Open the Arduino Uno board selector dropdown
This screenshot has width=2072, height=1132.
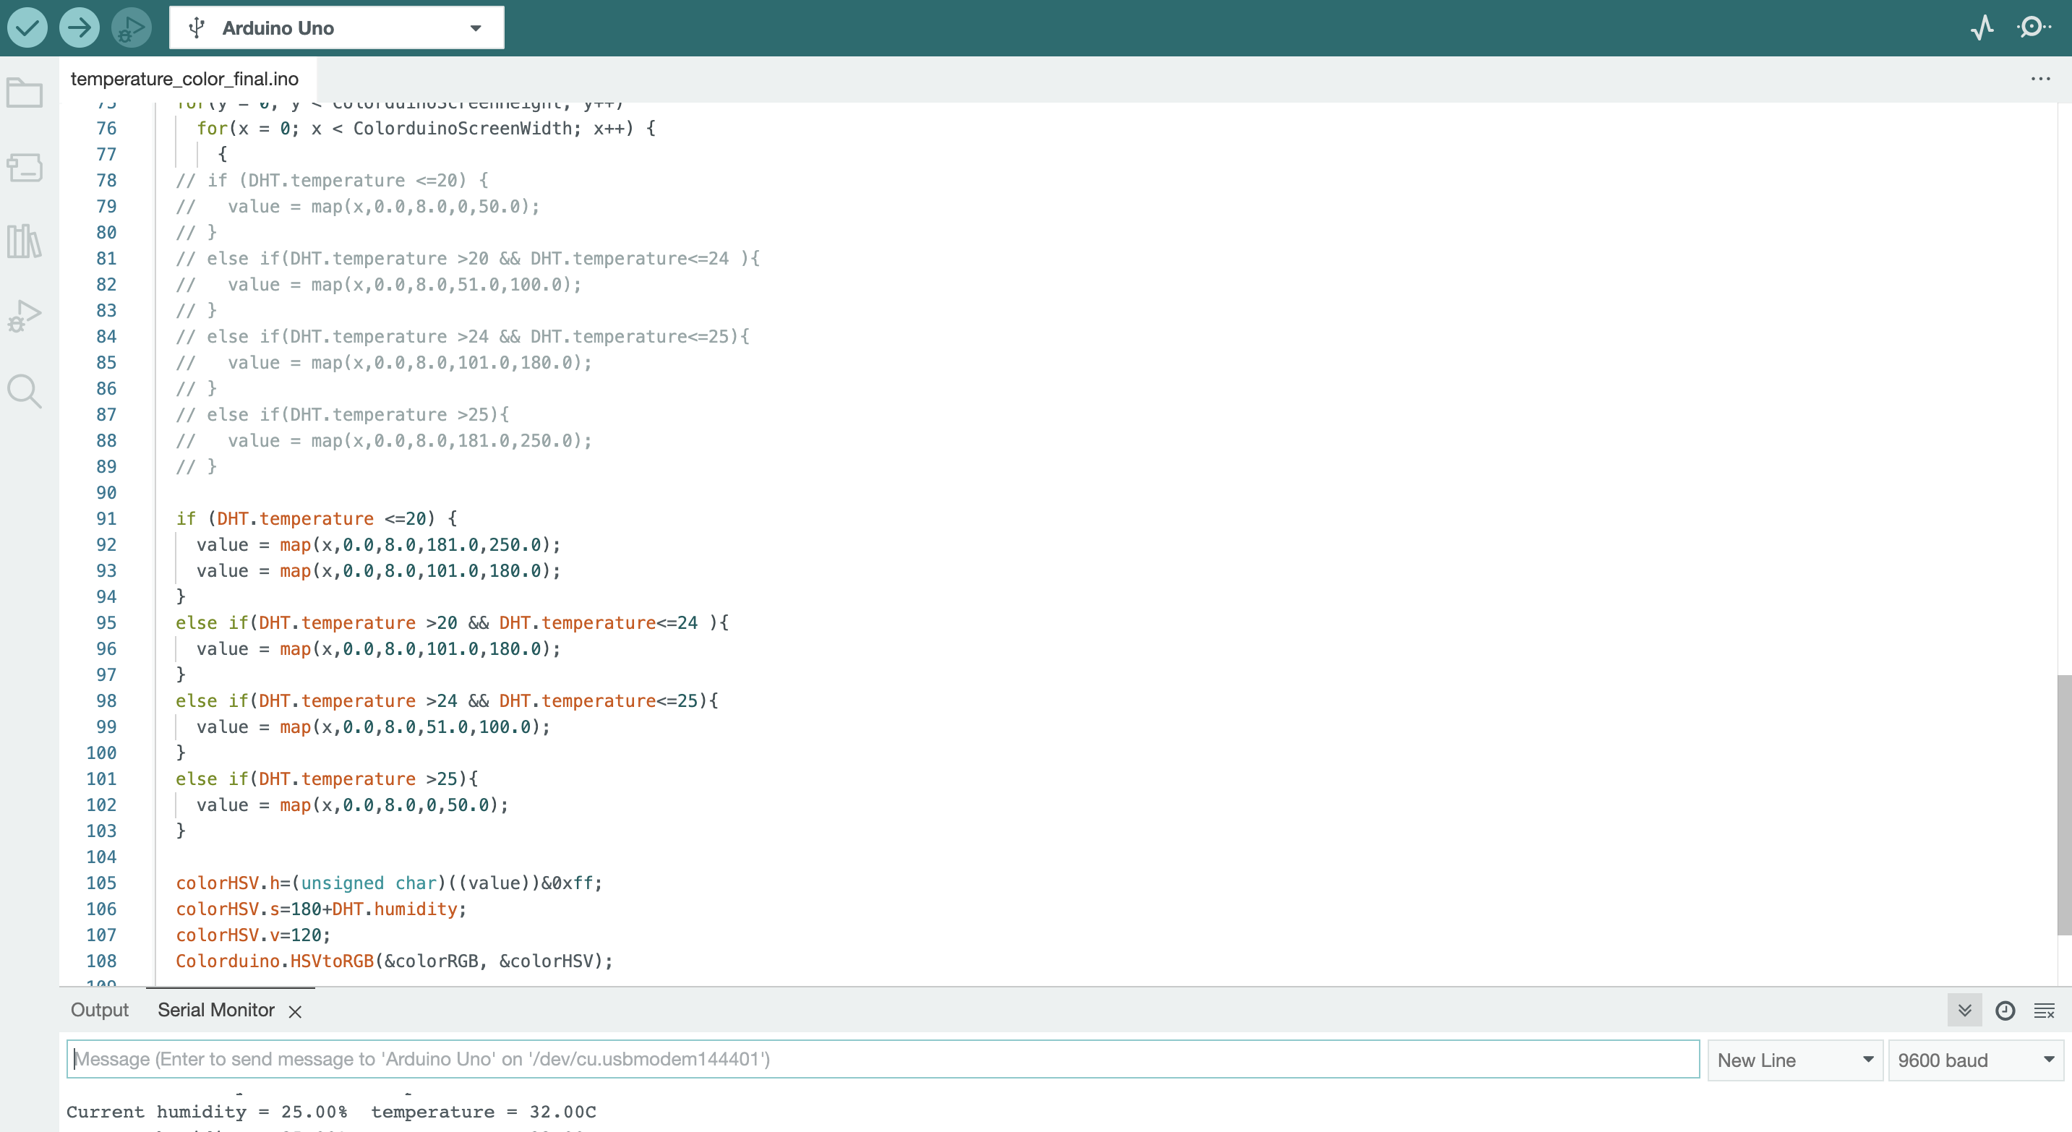(337, 28)
